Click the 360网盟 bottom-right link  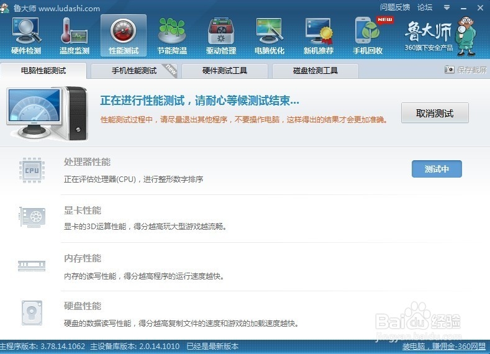tap(444, 346)
